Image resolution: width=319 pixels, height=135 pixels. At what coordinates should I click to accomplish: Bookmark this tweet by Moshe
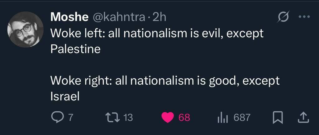pos(277,117)
